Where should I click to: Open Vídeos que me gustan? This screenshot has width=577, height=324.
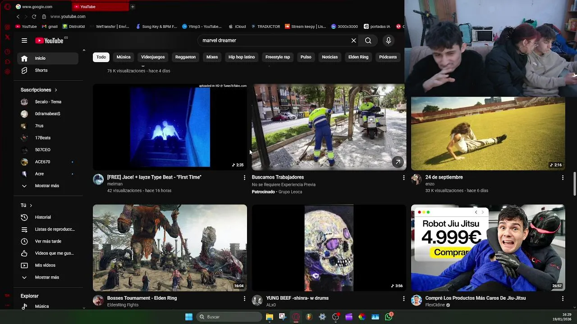pyautogui.click(x=48, y=253)
